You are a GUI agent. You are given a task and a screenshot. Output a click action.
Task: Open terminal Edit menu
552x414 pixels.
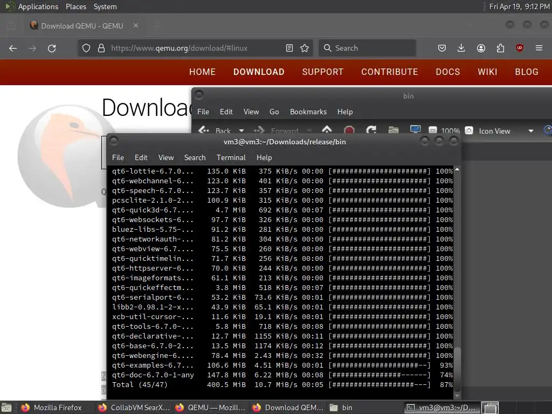141,157
